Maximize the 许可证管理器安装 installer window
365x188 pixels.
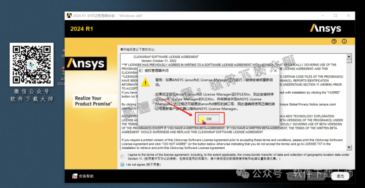335,16
